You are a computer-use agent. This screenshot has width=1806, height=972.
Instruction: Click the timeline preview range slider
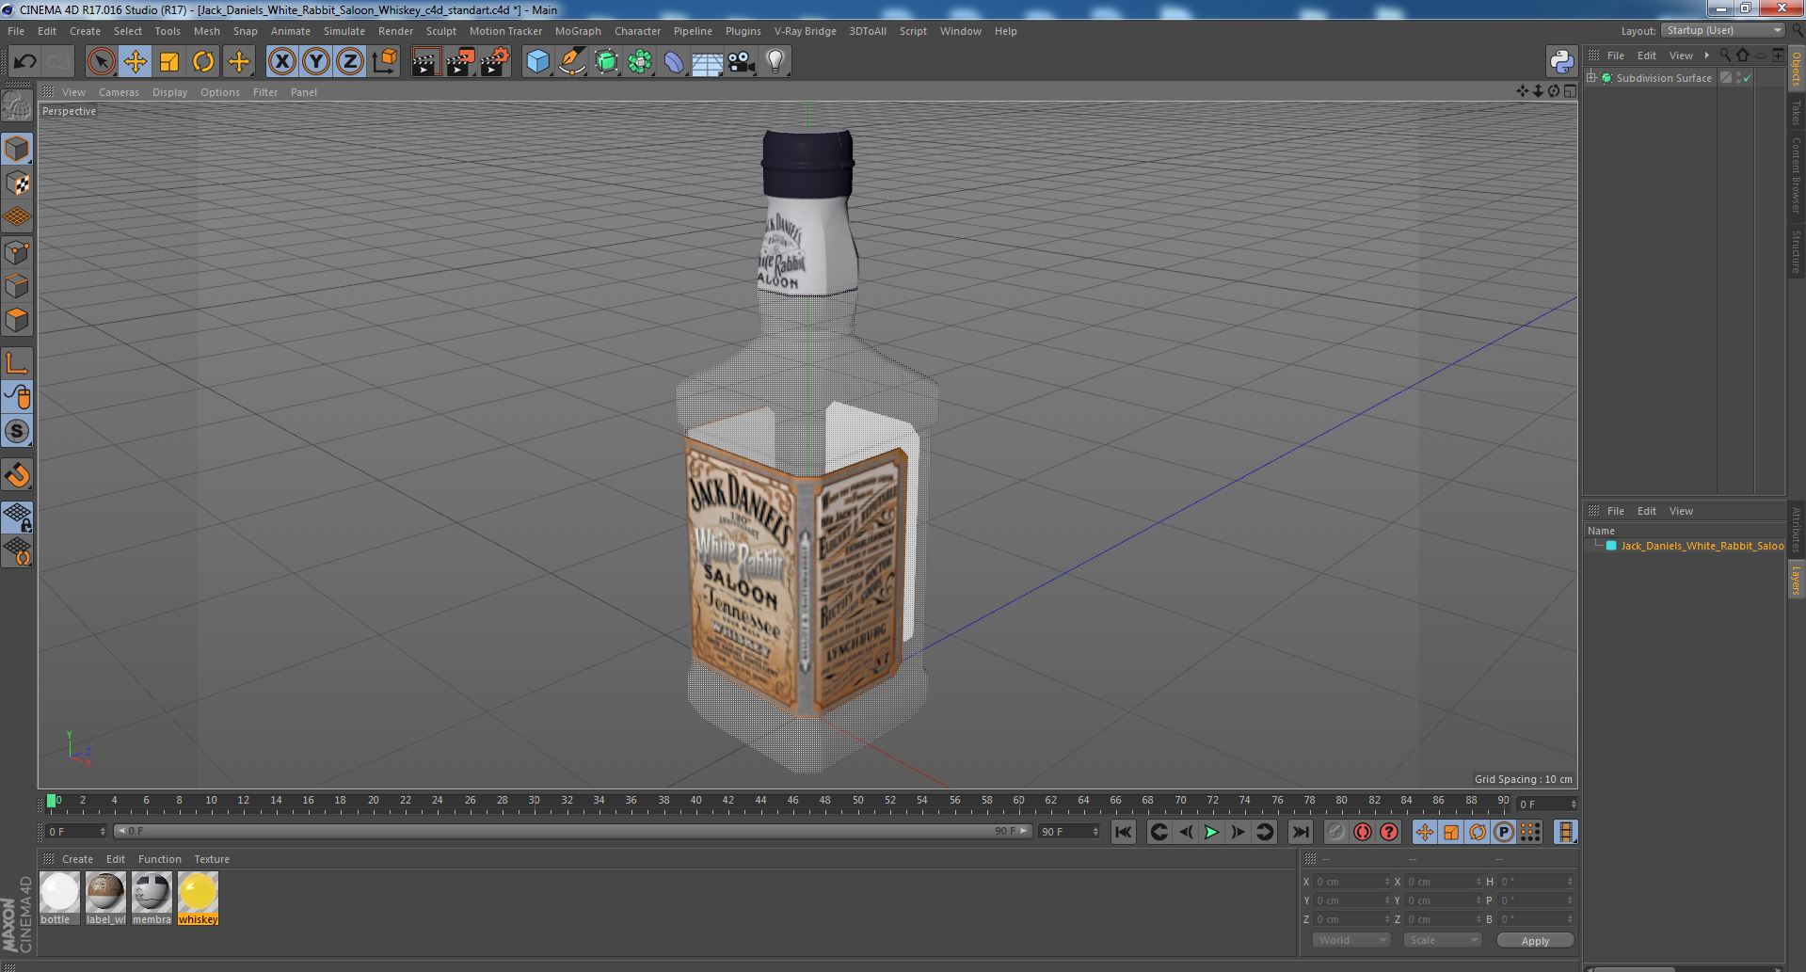(572, 831)
